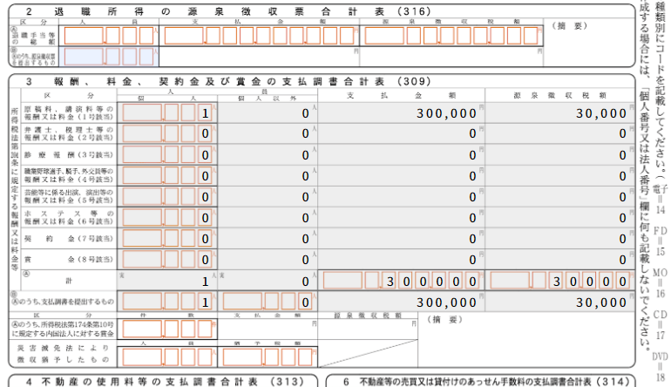Click the label 契約金 (7号該当)
The image size is (671, 387).
69,239
